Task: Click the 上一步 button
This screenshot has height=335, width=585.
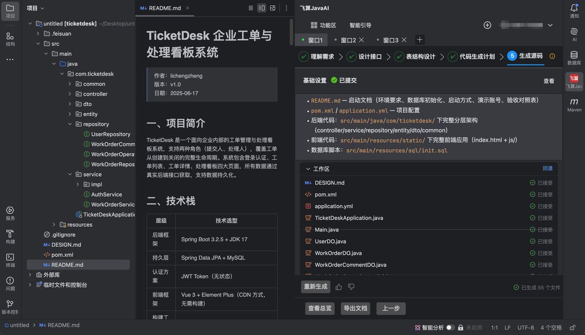Action: [391, 308]
